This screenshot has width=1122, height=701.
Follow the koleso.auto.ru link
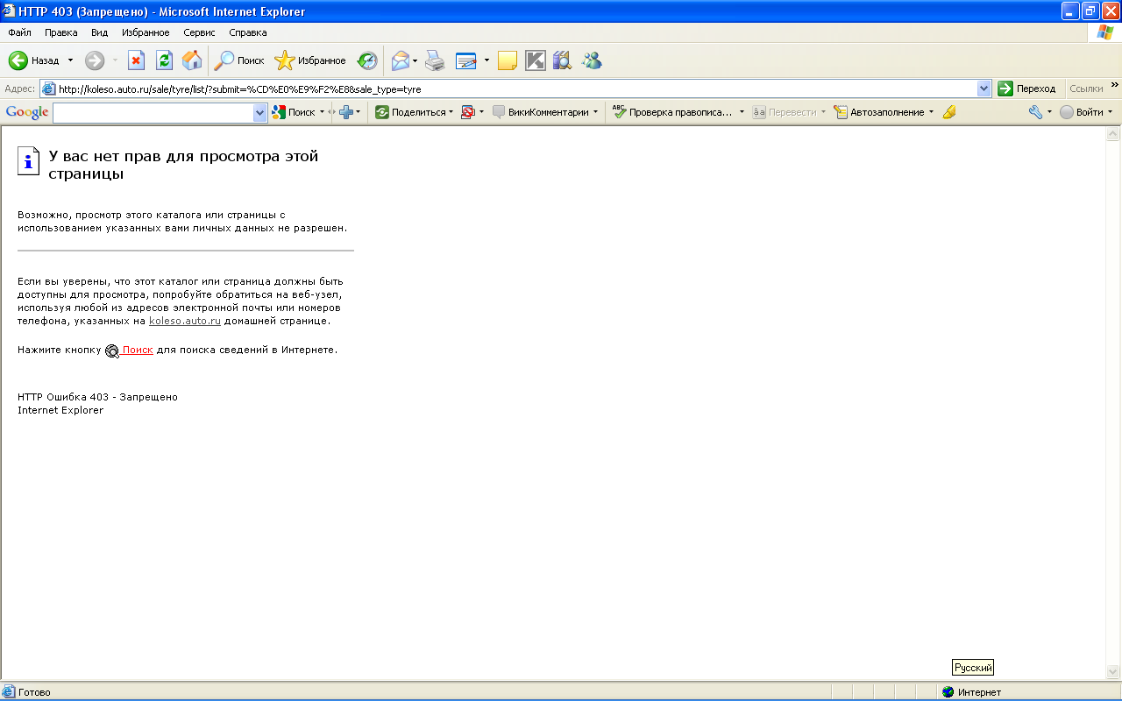click(184, 321)
